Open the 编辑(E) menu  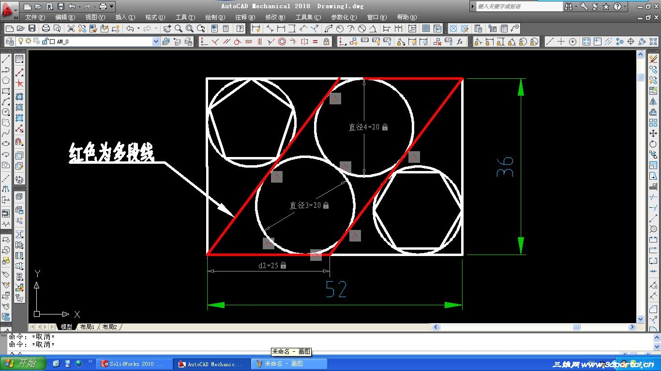point(65,17)
